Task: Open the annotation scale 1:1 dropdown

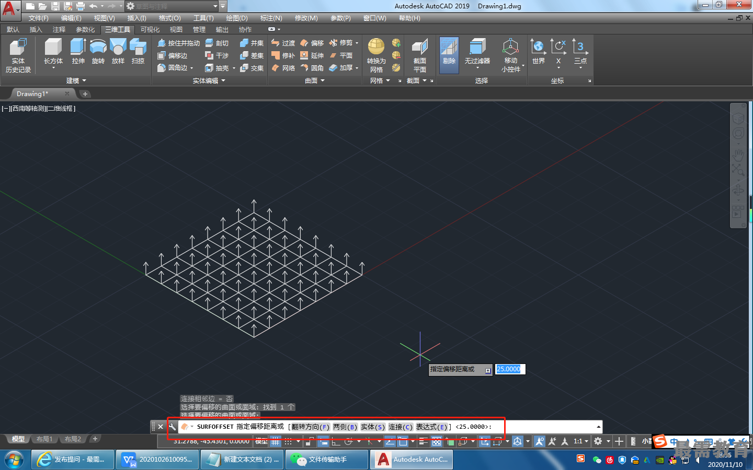Action: (x=581, y=441)
